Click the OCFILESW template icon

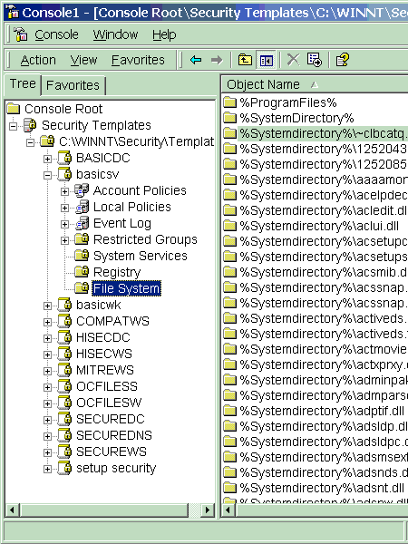click(x=65, y=403)
